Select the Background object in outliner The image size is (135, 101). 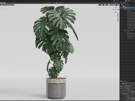[128, 8]
